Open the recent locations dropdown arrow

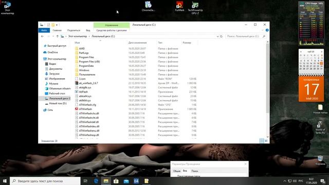coord(53,36)
